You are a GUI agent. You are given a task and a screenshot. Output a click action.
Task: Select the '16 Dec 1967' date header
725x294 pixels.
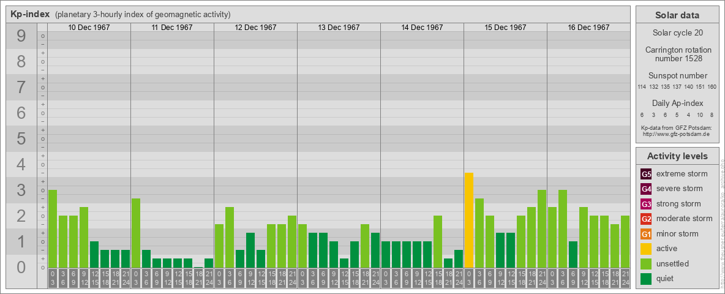coord(588,28)
